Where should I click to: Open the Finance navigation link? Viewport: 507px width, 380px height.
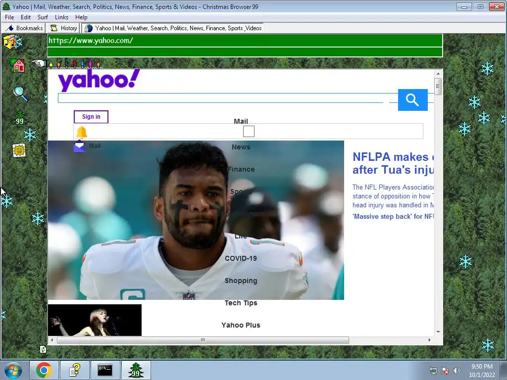(241, 169)
